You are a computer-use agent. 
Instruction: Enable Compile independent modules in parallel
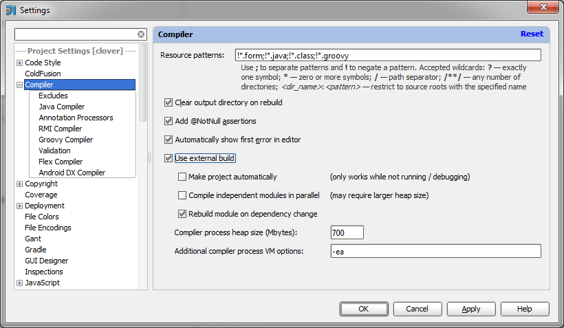[x=182, y=195]
